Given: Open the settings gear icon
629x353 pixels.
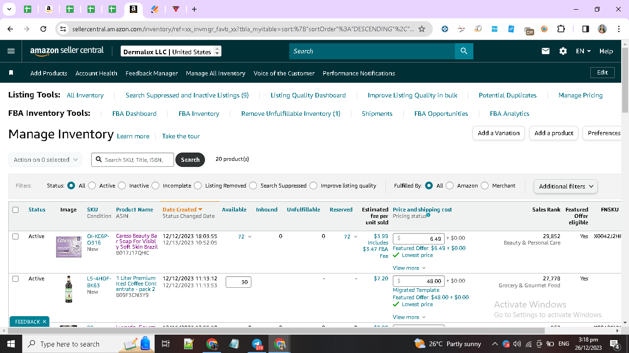Looking at the screenshot, I should pyautogui.click(x=563, y=51).
